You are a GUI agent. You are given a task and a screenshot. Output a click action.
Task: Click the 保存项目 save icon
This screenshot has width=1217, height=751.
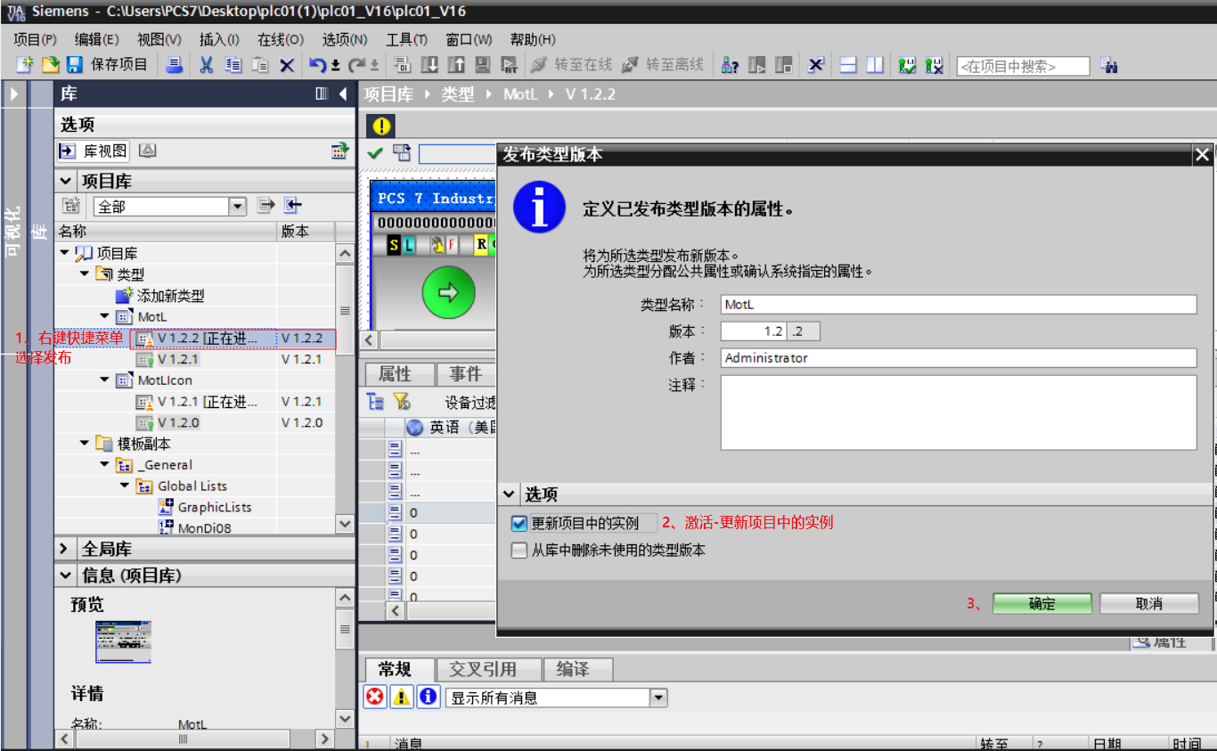75,65
